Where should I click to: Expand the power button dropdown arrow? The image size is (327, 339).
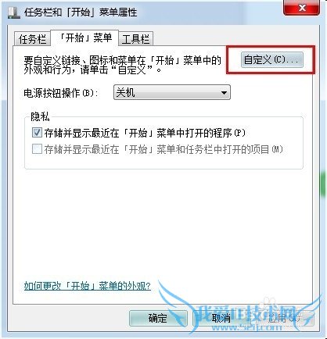224,93
